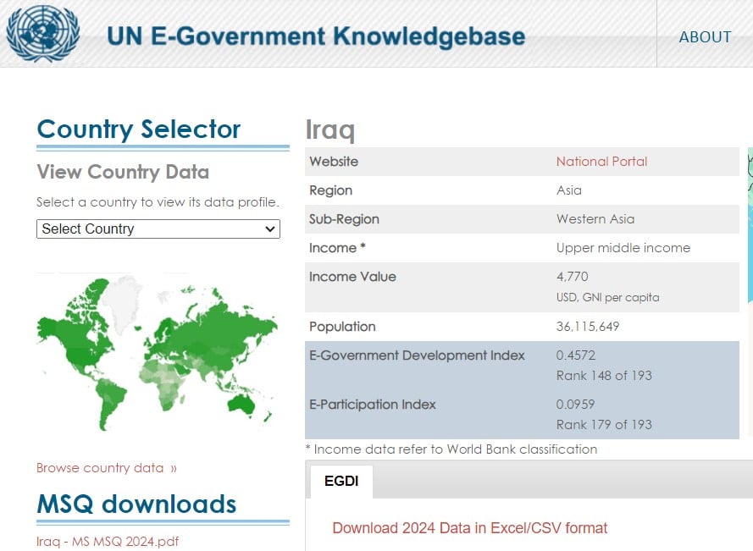Visit Iraq's National Portal website link
This screenshot has height=551, width=753.
601,162
